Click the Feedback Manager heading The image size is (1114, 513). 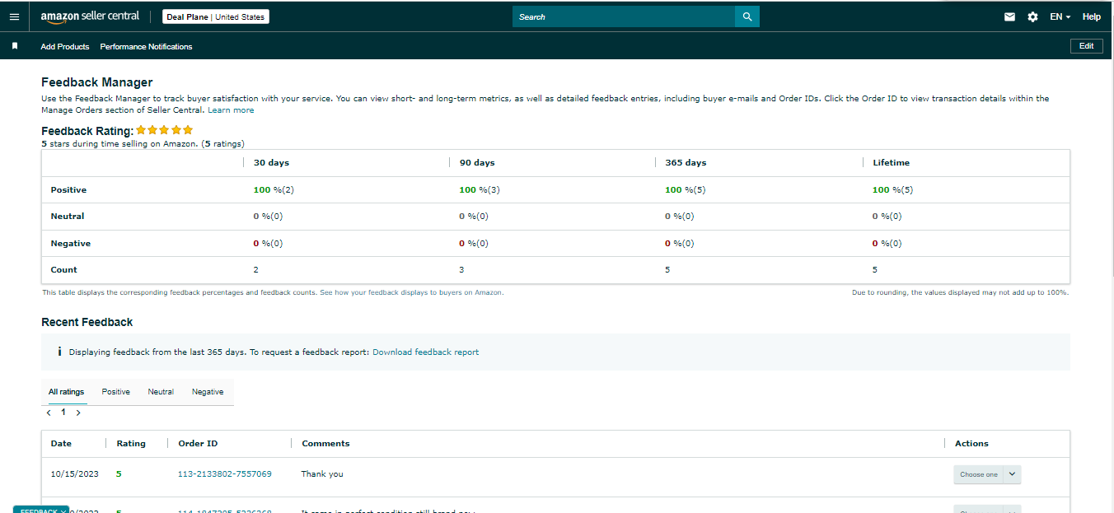[x=96, y=82]
